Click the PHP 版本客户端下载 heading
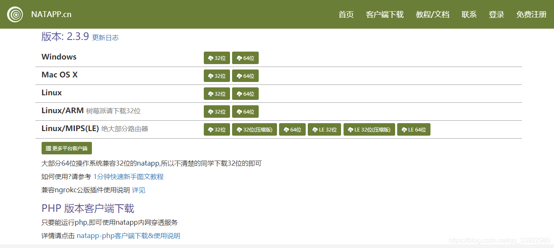 pos(88,208)
